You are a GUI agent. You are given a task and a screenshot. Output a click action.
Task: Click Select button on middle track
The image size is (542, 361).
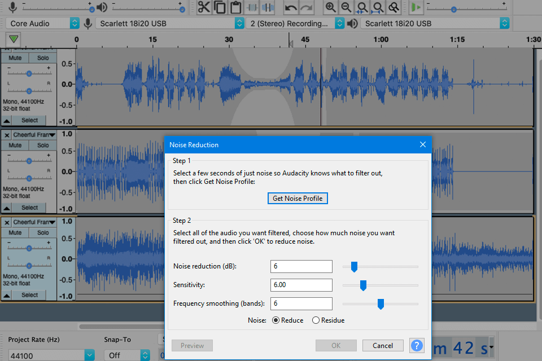click(x=29, y=208)
